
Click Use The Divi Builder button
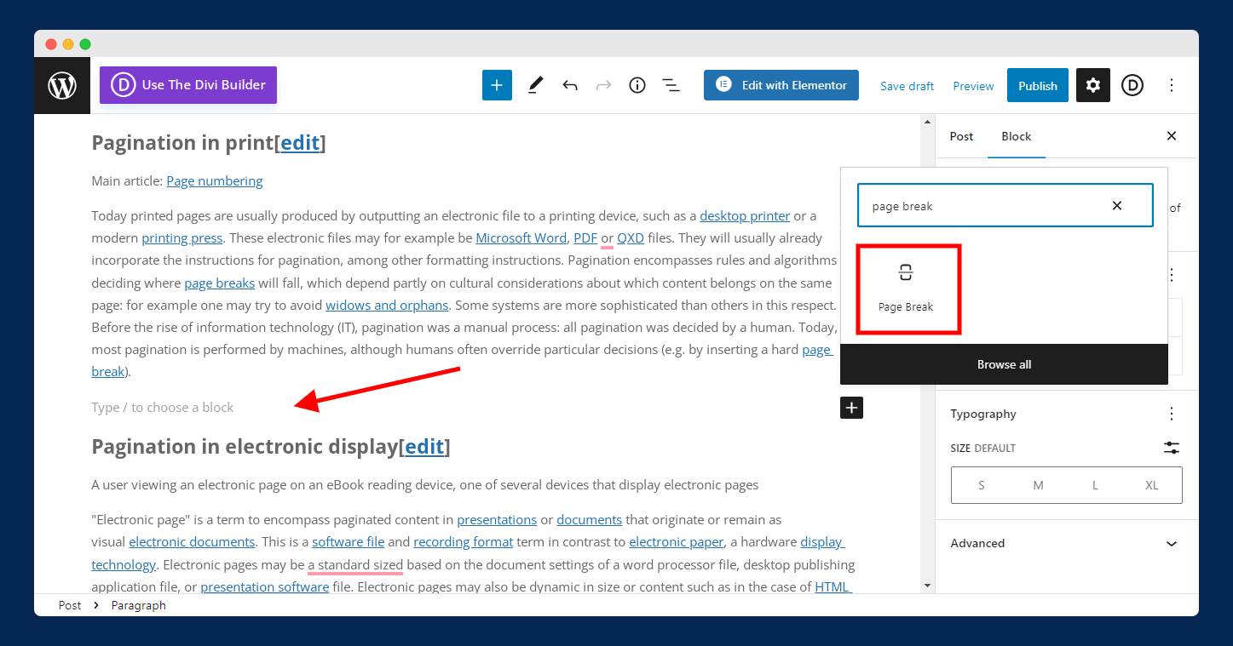(188, 85)
